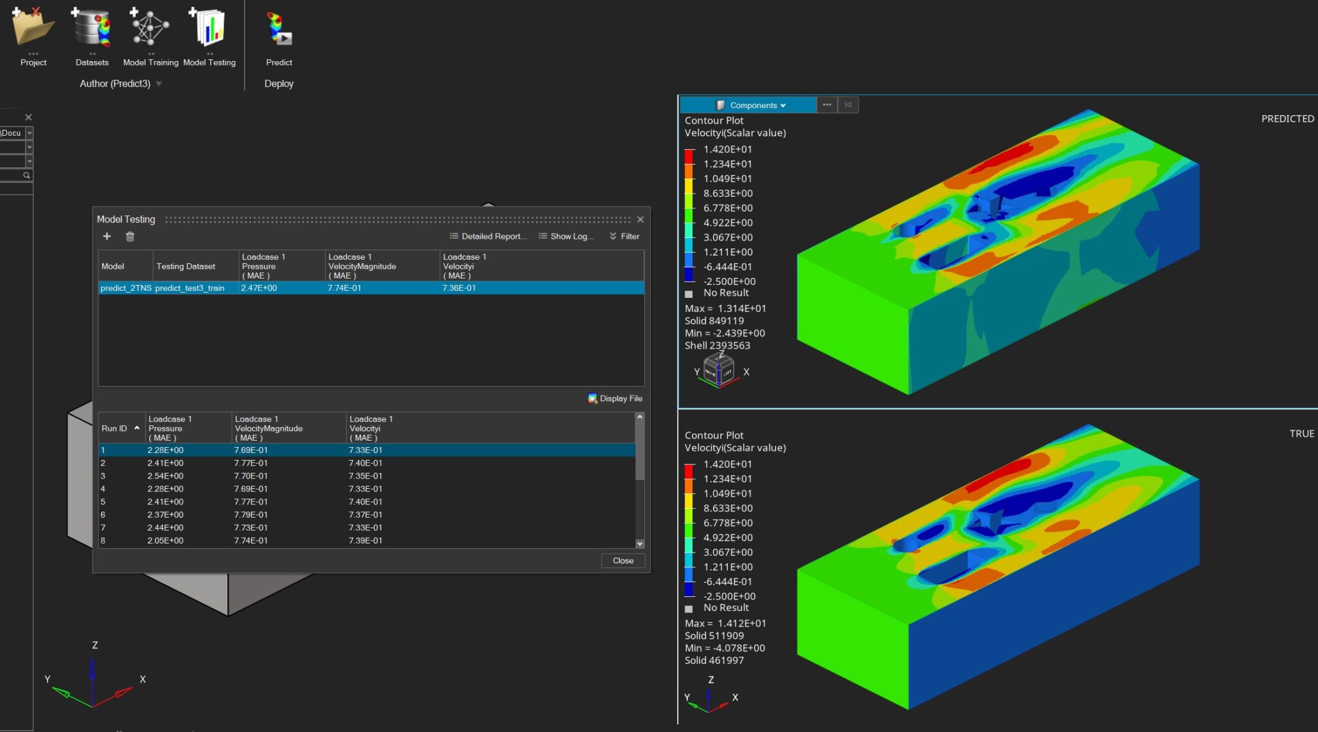The width and height of the screenshot is (1318, 732).
Task: Open Display File in Model Testing dialog
Action: (615, 399)
